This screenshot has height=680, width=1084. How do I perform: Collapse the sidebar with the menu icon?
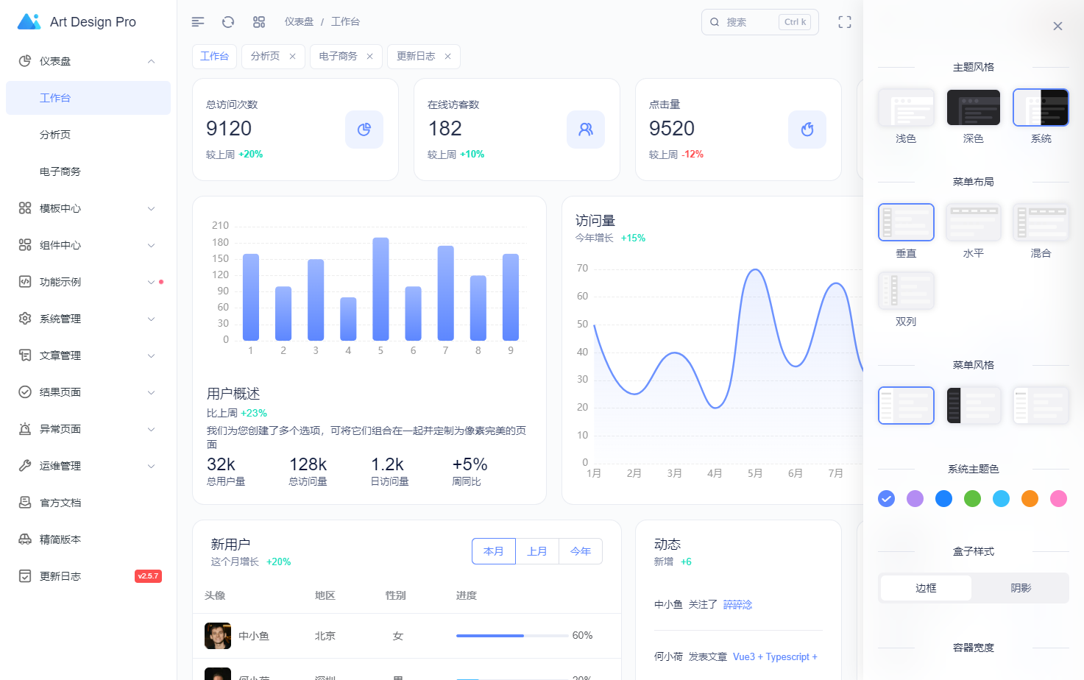tap(198, 22)
